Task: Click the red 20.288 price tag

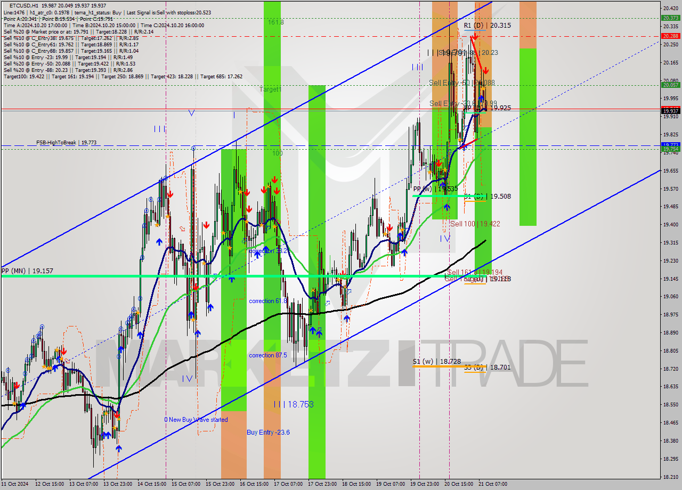Action: pyautogui.click(x=671, y=36)
